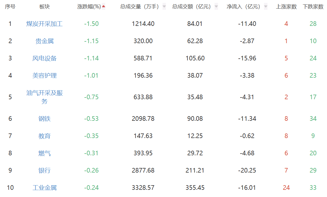Open the 工业金属 sector link
Image resolution: width=327 pixels, height=197 pixels.
pos(44,188)
